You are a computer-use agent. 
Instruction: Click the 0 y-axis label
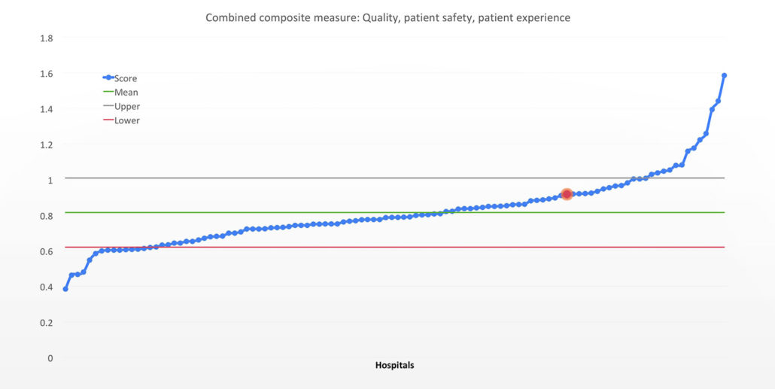click(x=50, y=358)
